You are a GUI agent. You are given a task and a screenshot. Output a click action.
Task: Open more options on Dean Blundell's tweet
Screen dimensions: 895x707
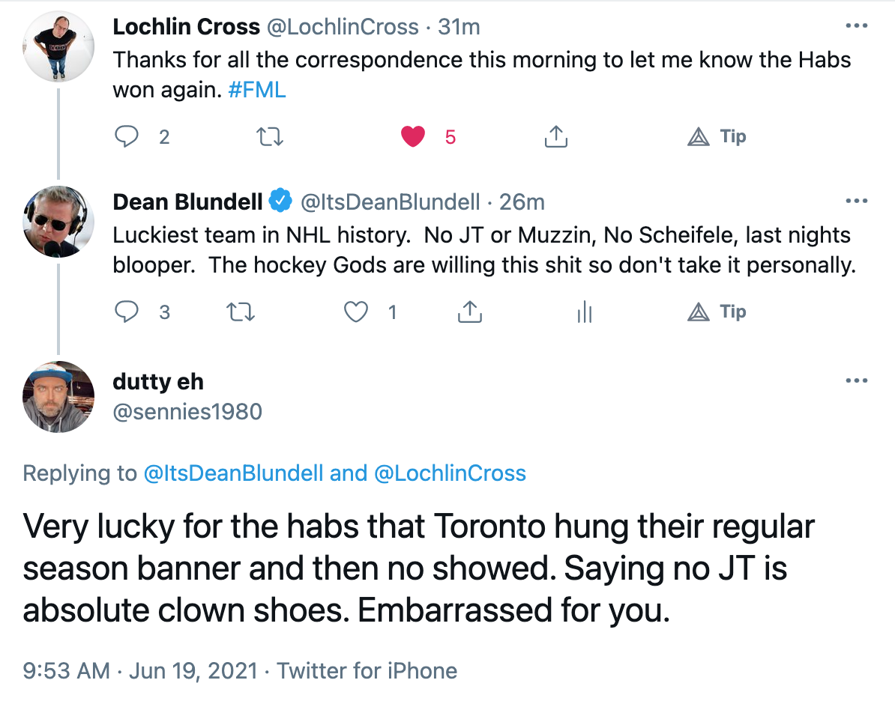coord(856,201)
